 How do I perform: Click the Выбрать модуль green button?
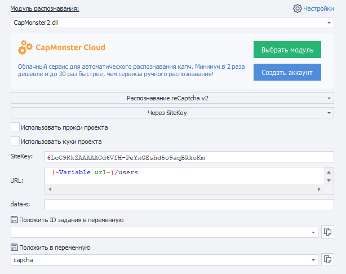tap(287, 50)
